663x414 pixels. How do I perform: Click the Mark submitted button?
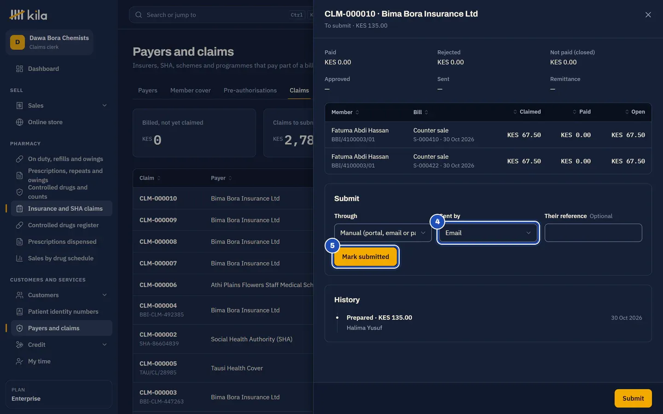click(x=366, y=257)
